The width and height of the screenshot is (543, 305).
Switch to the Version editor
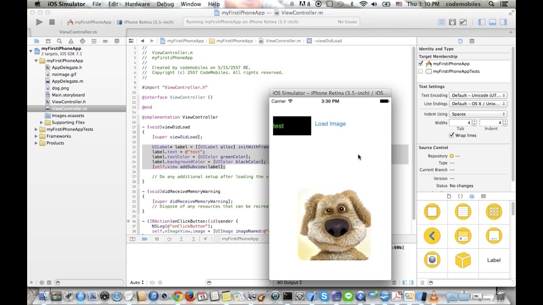click(463, 22)
